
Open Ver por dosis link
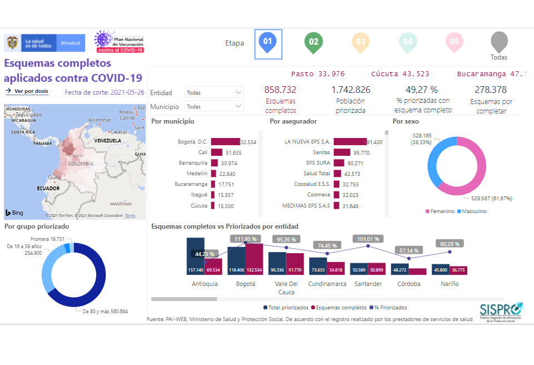click(31, 91)
